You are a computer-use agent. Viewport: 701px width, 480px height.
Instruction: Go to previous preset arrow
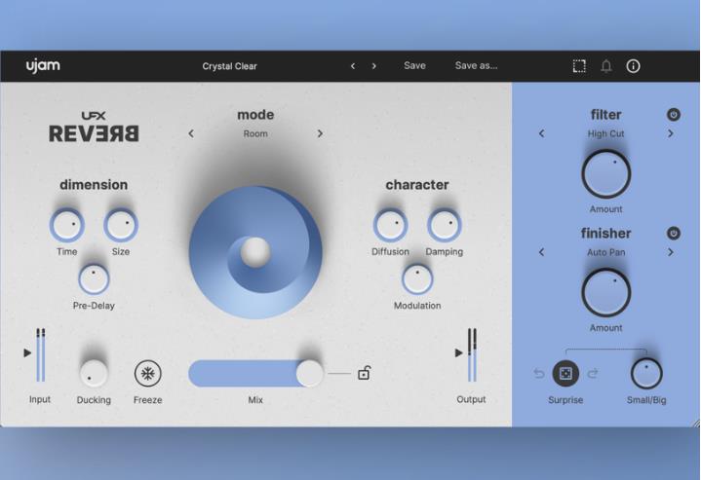(353, 66)
